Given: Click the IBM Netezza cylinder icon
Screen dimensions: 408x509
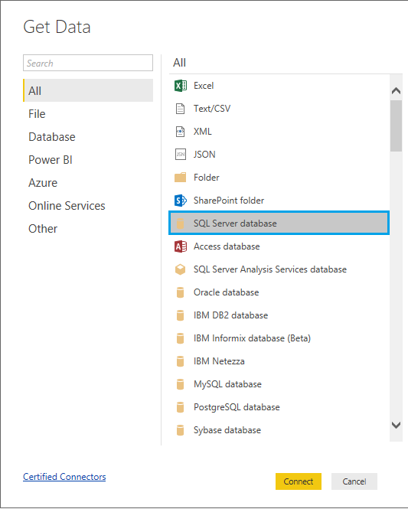Looking at the screenshot, I should pos(180,361).
